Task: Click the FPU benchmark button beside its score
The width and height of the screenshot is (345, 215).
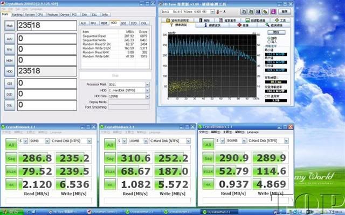Action: 10,50
